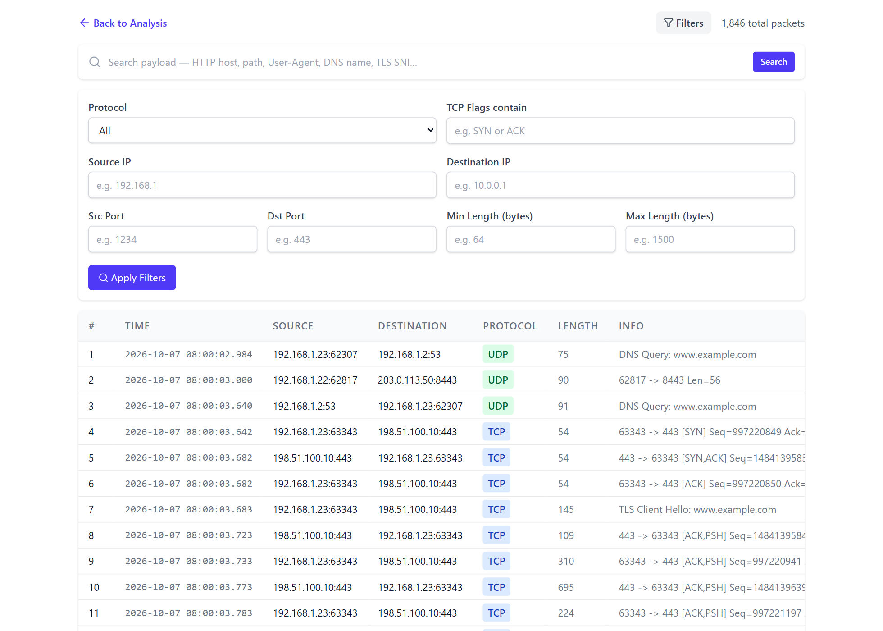The width and height of the screenshot is (883, 631).
Task: Click the magnifier icon in search bar
Action: [x=95, y=62]
